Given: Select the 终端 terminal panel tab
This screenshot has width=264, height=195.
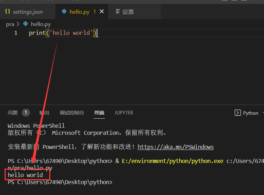Looking at the screenshot, I should click(99, 113).
